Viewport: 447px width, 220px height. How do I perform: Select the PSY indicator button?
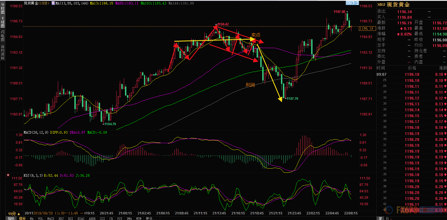pos(120,219)
